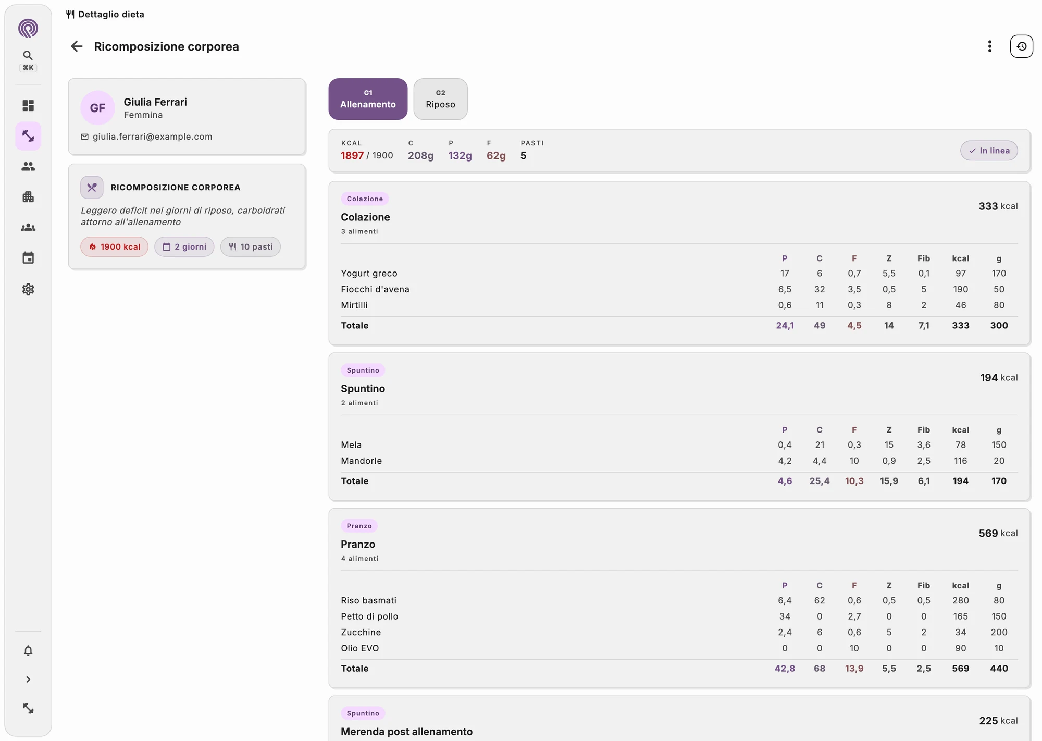The image size is (1042, 741).
Task: Select the highlighted dumbbell icon in sidebar
Action: 28,136
